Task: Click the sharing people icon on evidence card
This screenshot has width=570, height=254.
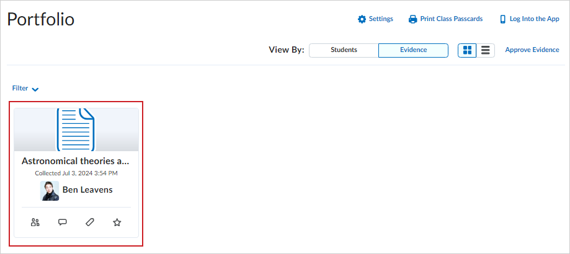Action: pyautogui.click(x=35, y=222)
